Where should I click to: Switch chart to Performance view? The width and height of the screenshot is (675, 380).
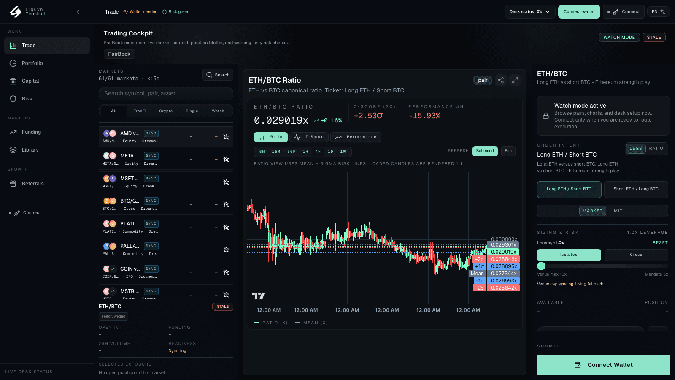click(x=356, y=137)
